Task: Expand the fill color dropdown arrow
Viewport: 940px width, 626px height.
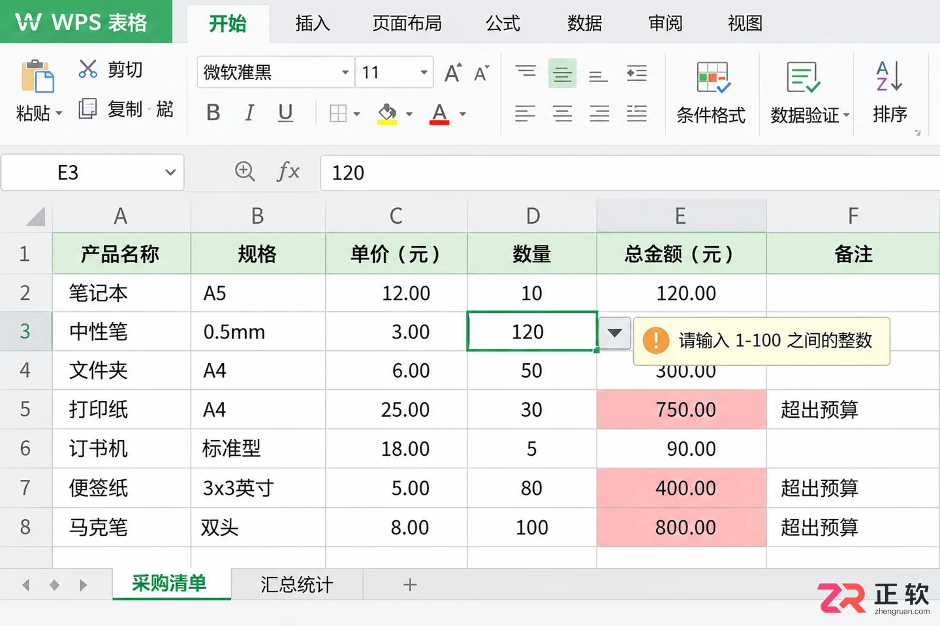Action: pyautogui.click(x=409, y=114)
